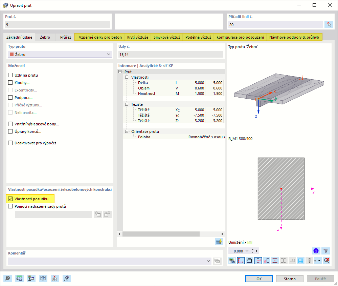The width and height of the screenshot is (338, 286).
Task: Toggle the shear center SC icon
Action: pyautogui.click(x=266, y=261)
